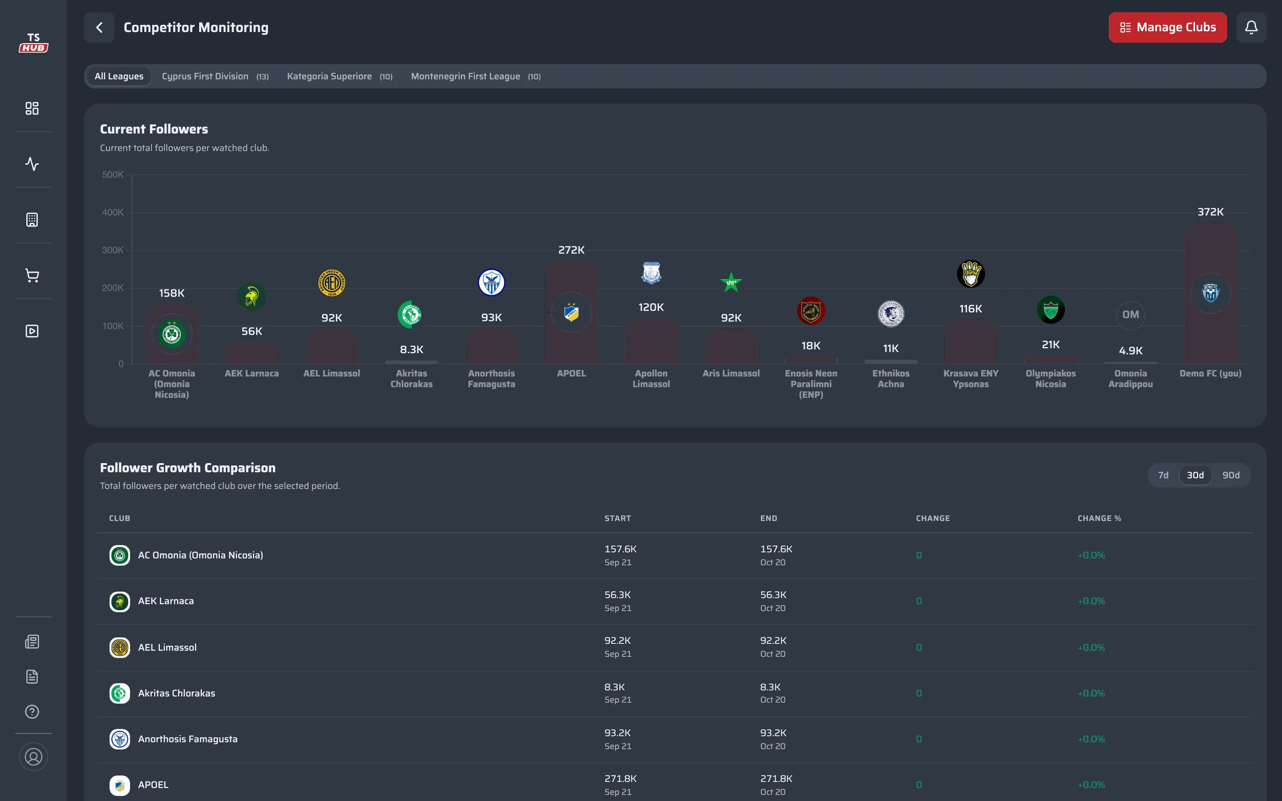Viewport: 1282px width, 801px height.
Task: Click the Aris Limassol star crest
Action: pyautogui.click(x=731, y=282)
